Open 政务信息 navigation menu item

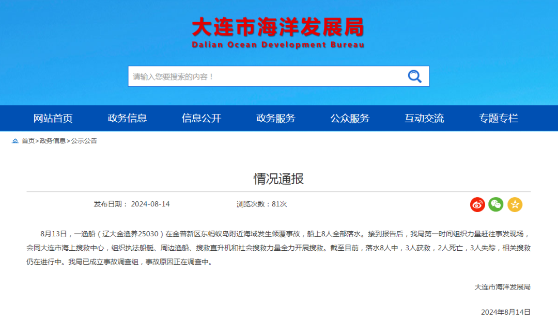128,118
